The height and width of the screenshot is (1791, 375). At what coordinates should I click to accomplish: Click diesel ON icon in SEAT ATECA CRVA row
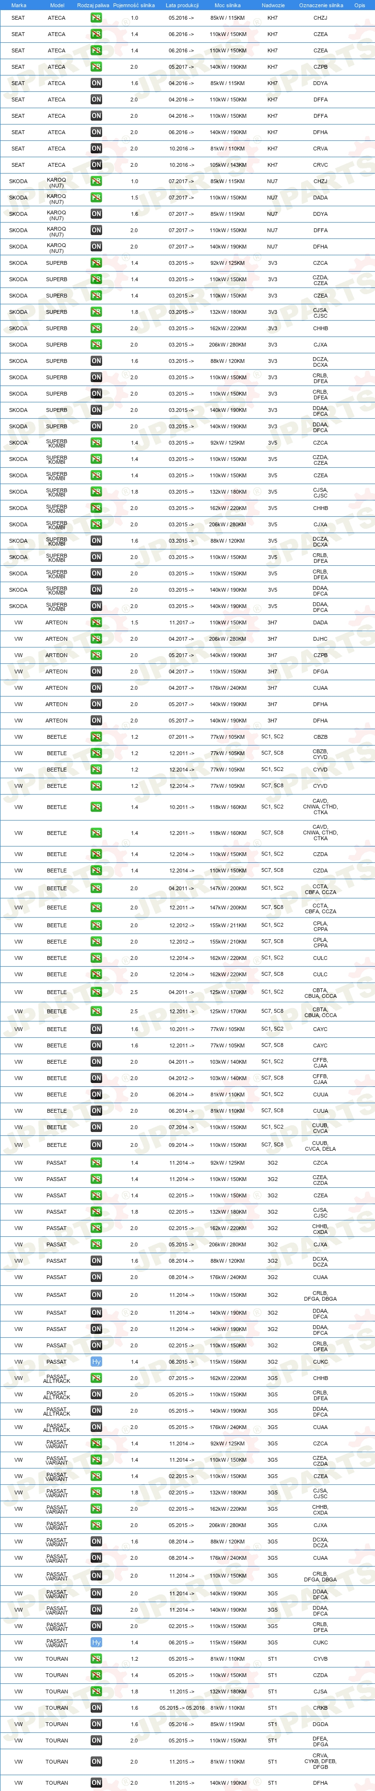[96, 148]
